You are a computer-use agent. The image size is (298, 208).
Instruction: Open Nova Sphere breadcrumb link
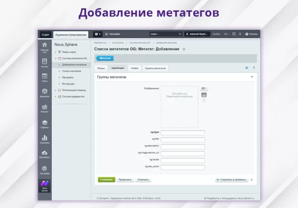(118, 43)
